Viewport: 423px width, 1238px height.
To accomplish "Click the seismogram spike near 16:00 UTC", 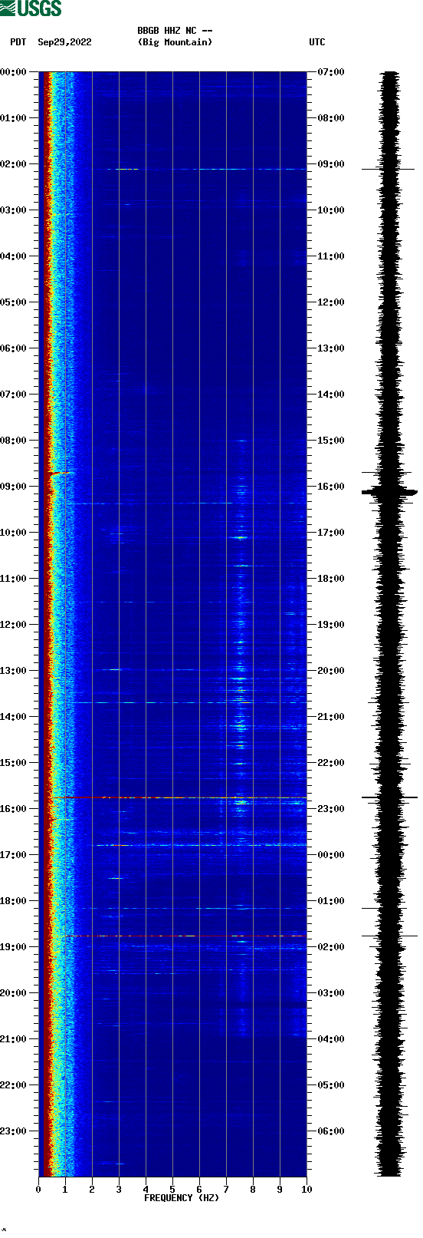I will [390, 491].
